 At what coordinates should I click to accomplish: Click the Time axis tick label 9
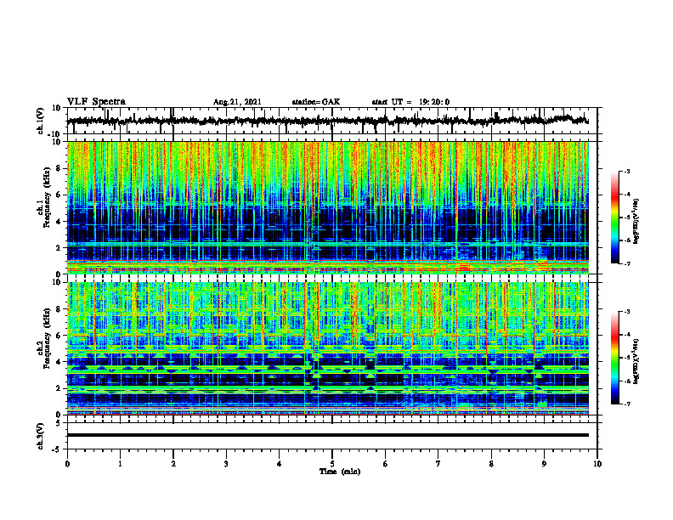(x=544, y=464)
